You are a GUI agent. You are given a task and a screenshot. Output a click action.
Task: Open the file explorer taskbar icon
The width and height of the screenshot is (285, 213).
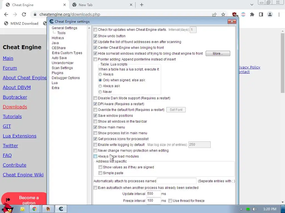point(23,209)
